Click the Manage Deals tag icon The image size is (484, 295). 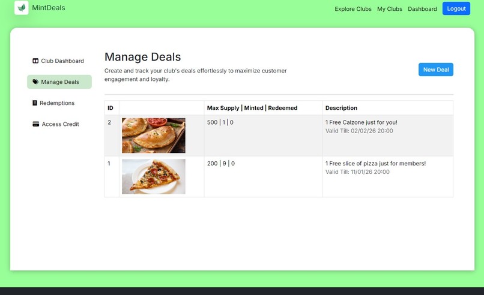35,82
